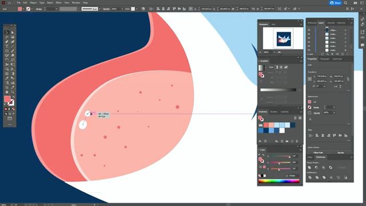The height and width of the screenshot is (206, 366).
Task: Switch to the Info tab beside Navigator
Action: (273, 24)
